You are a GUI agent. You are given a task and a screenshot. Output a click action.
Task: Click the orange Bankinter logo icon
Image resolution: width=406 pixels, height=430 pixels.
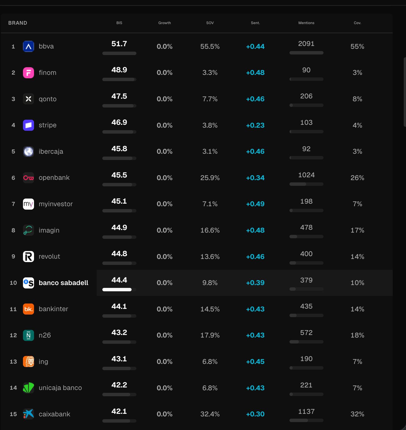point(28,309)
